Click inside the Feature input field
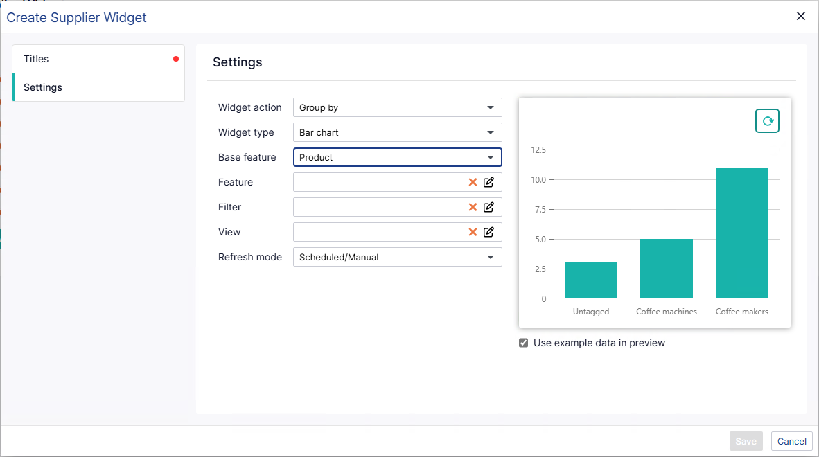 (x=380, y=182)
